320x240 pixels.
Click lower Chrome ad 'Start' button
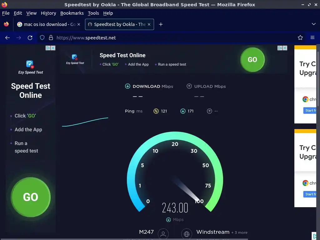tap(310, 194)
